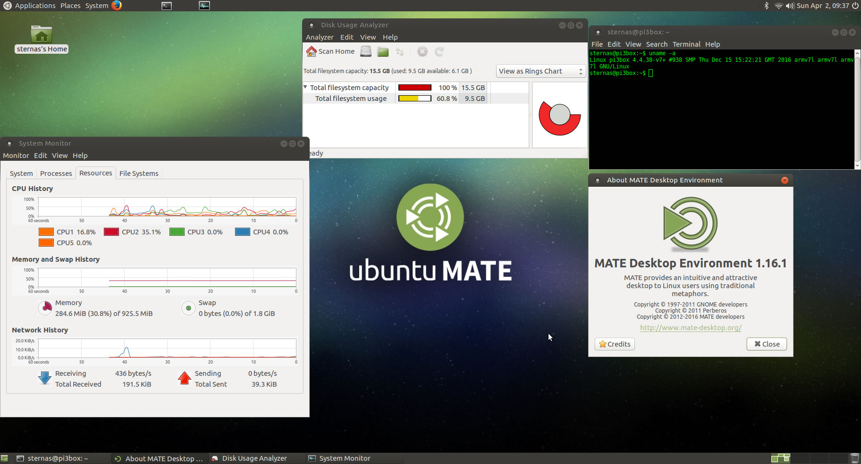Click the Credits button
The width and height of the screenshot is (861, 464).
point(615,344)
